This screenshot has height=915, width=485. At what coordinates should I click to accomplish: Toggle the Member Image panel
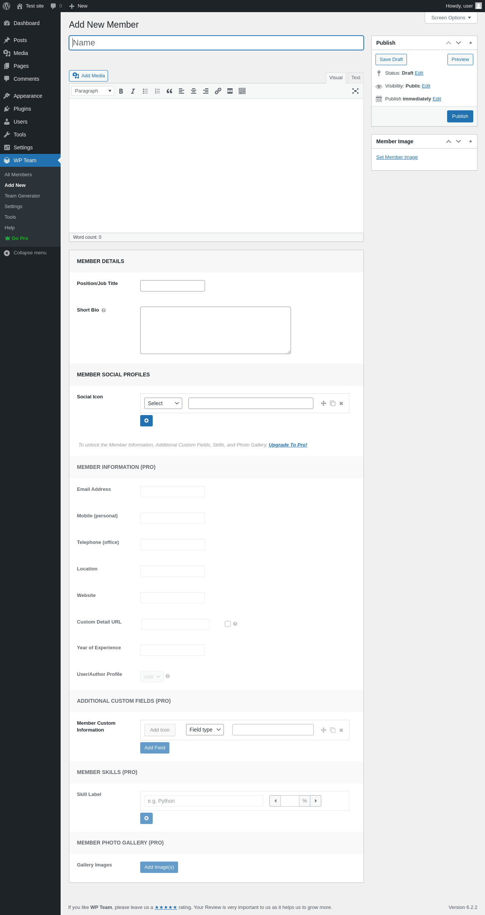coord(471,141)
